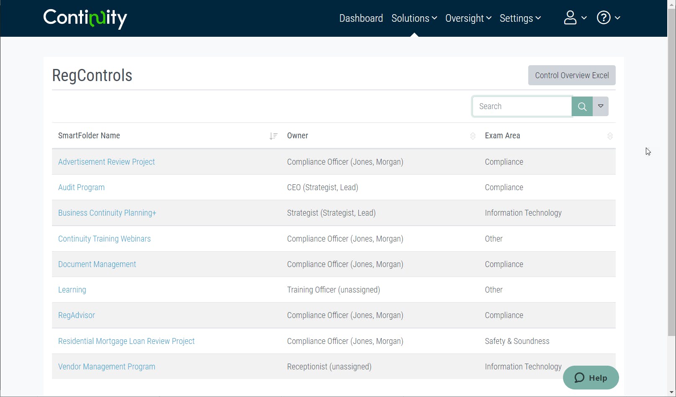The image size is (676, 397).
Task: Open the Advertisement Review Project folder
Action: point(106,162)
